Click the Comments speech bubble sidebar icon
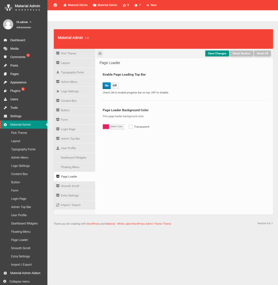The image size is (278, 285). [5, 57]
